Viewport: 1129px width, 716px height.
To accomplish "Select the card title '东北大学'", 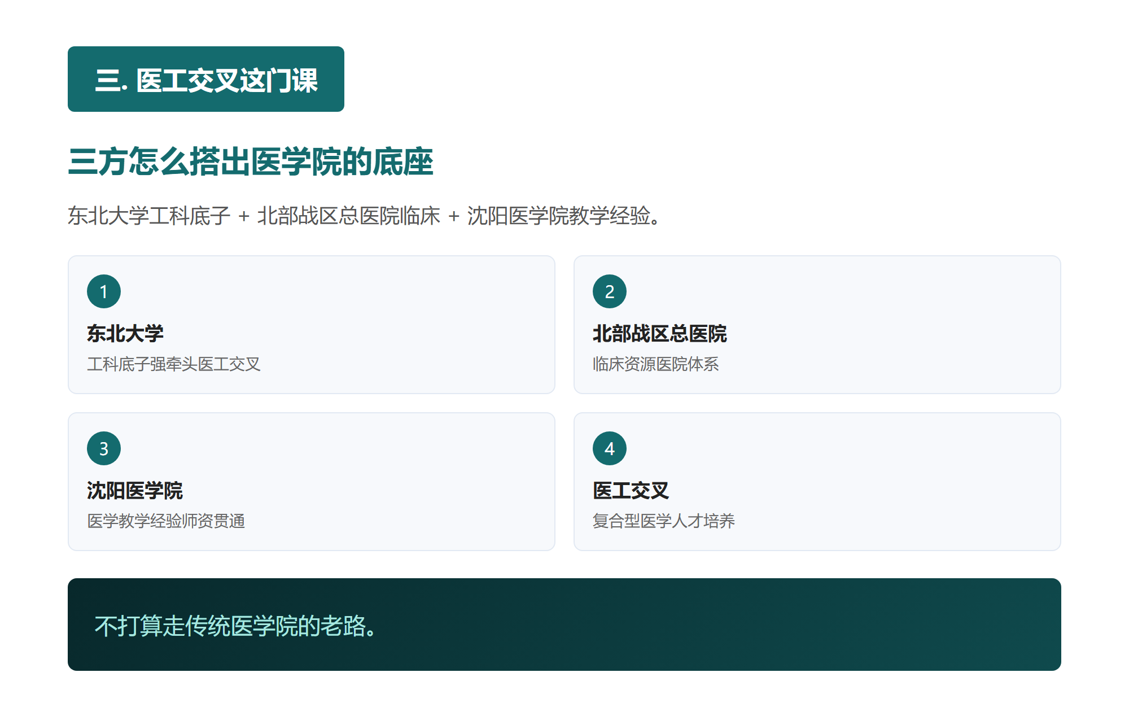I will (125, 334).
